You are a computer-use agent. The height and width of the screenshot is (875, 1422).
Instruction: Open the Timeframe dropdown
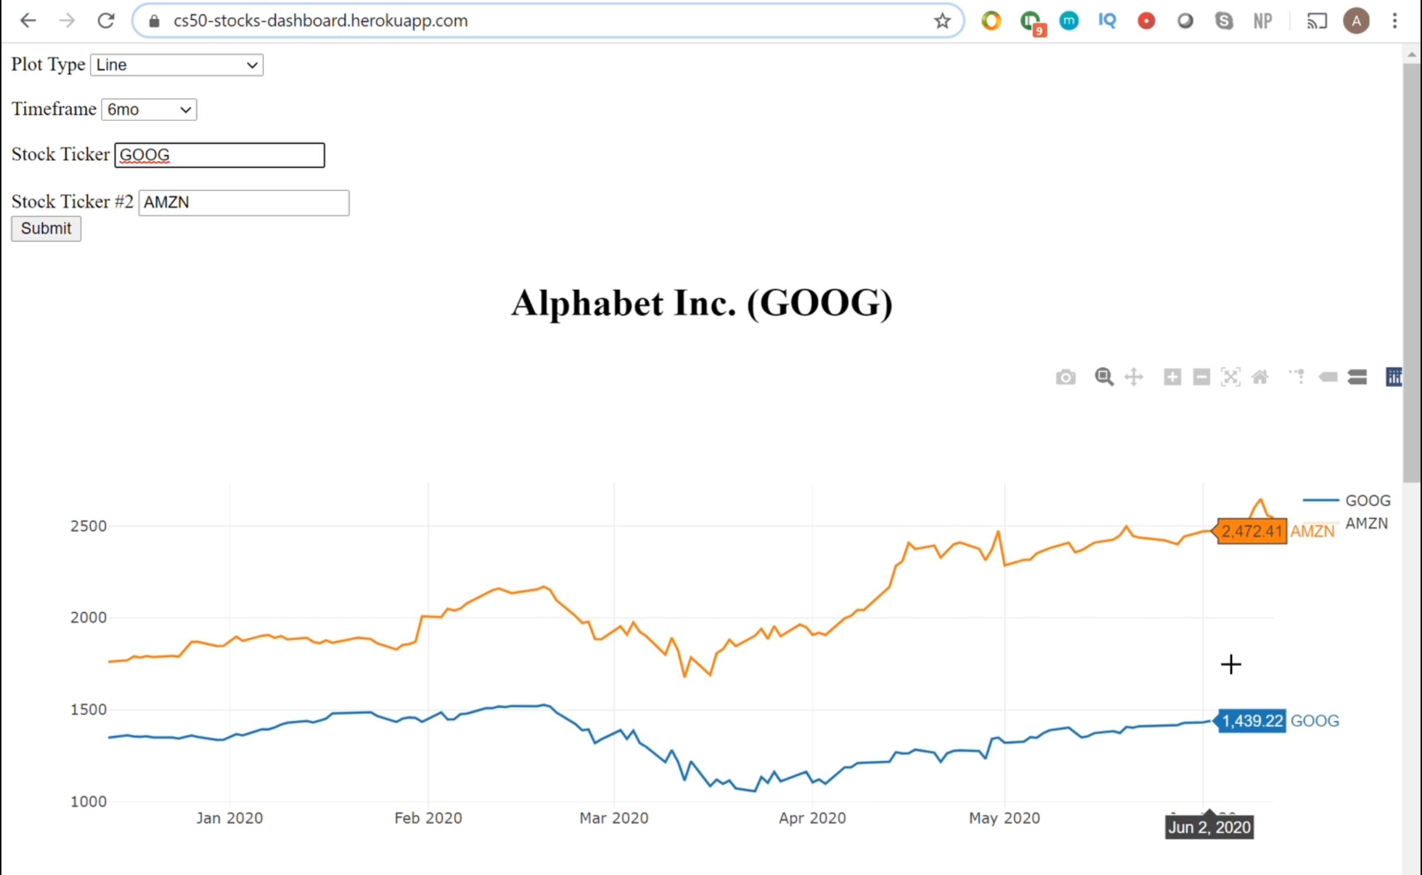coord(148,109)
